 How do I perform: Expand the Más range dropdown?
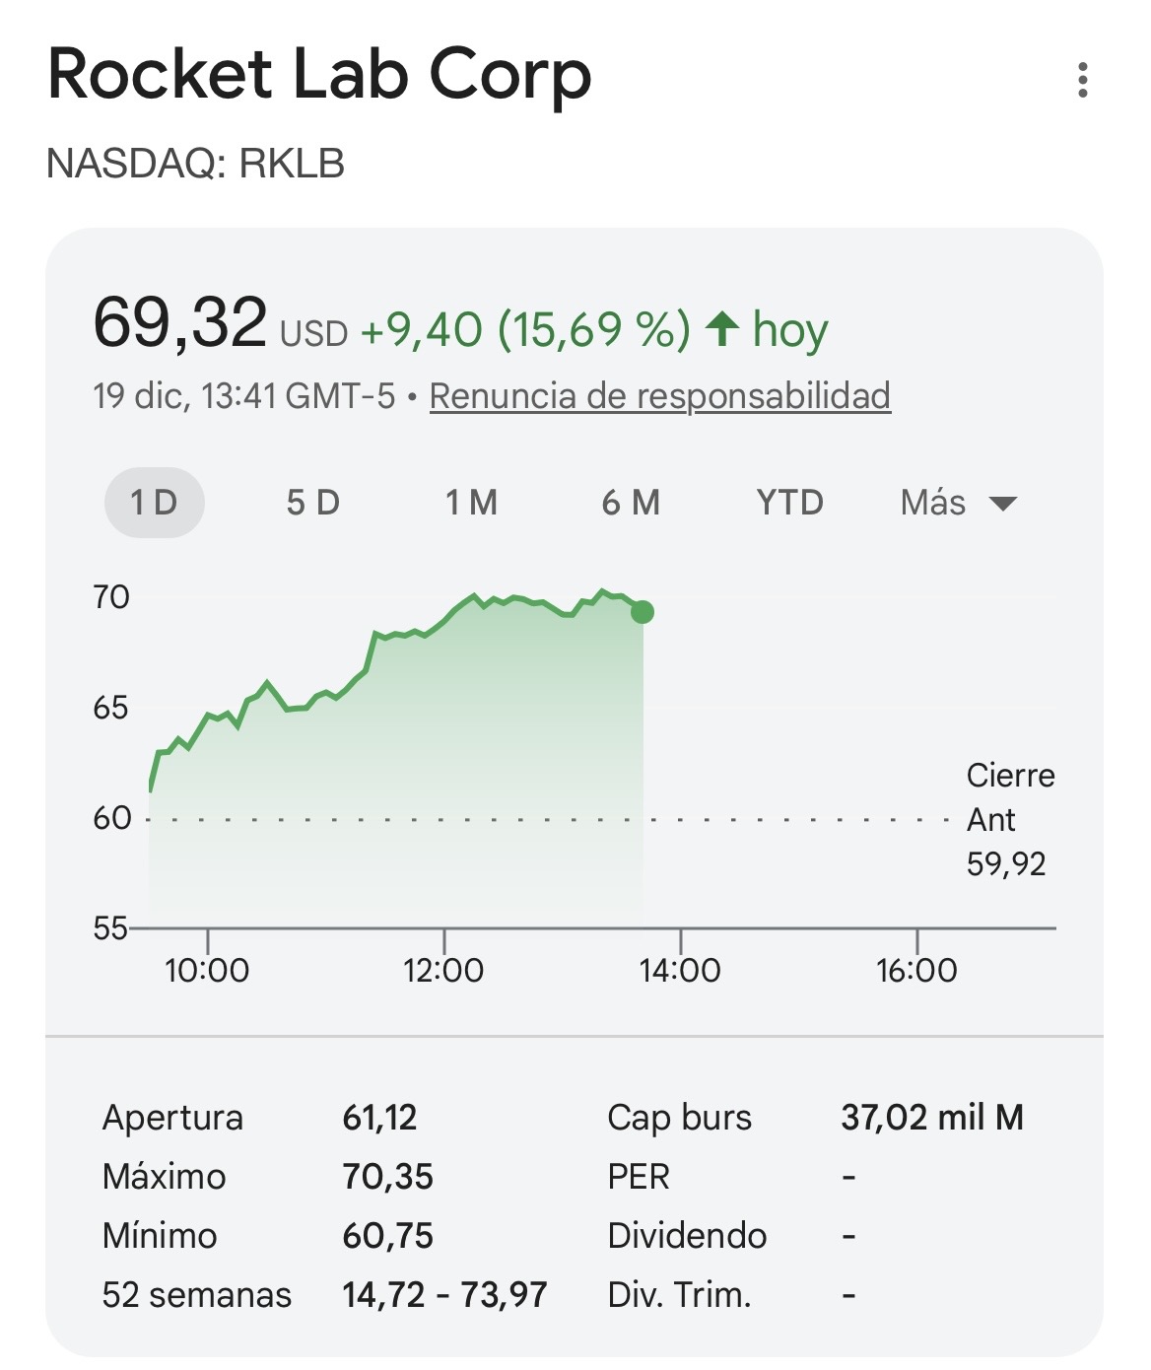pyautogui.click(x=957, y=503)
